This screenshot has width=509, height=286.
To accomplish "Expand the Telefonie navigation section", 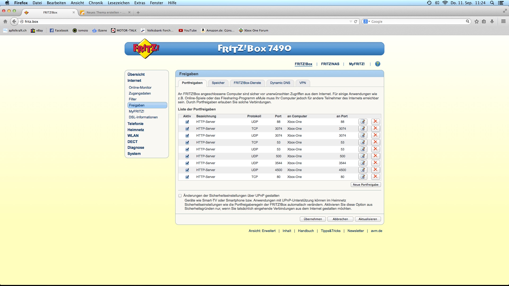I will (135, 124).
